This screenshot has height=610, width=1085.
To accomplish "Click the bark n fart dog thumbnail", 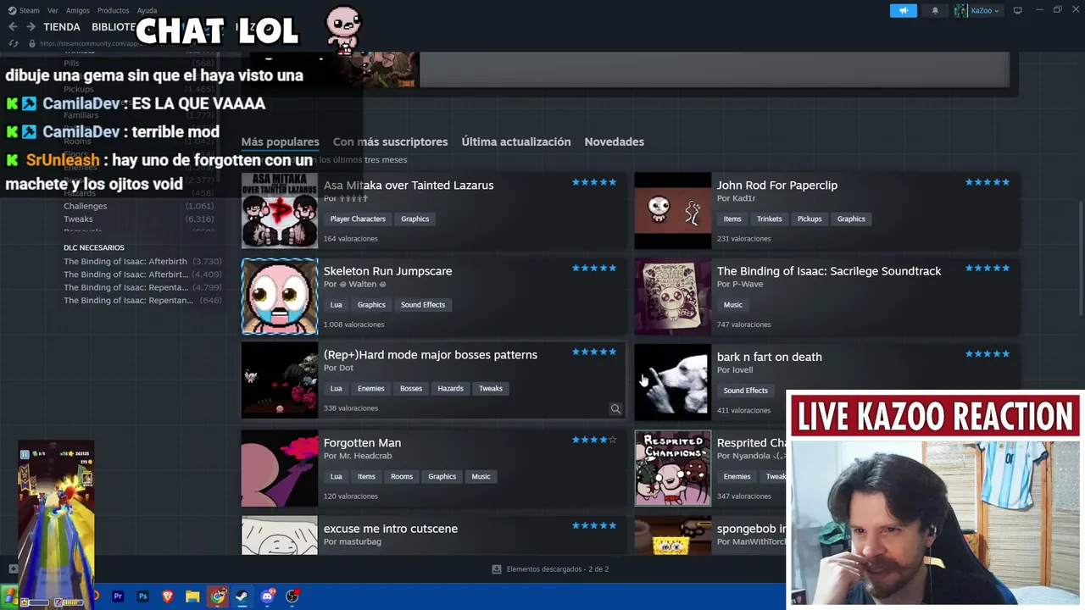I will (673, 382).
